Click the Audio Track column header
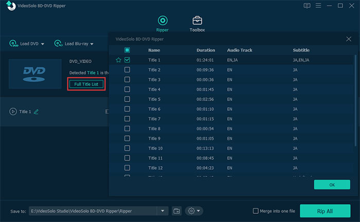The height and width of the screenshot is (222, 360). [x=240, y=50]
